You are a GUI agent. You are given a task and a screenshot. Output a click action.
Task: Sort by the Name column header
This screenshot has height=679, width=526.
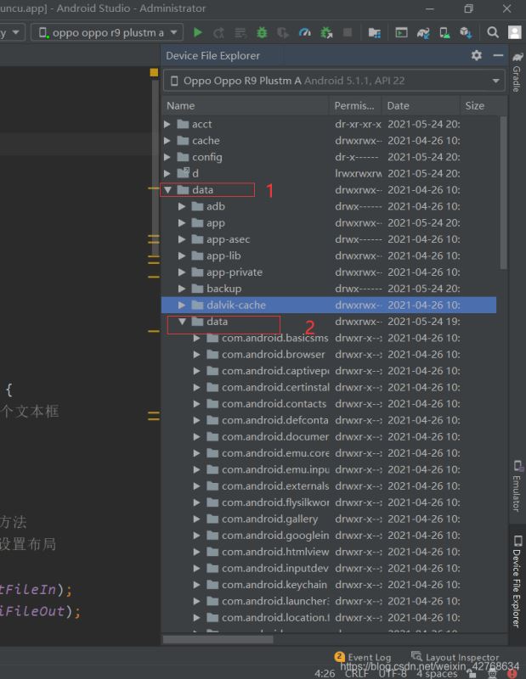tap(246, 105)
